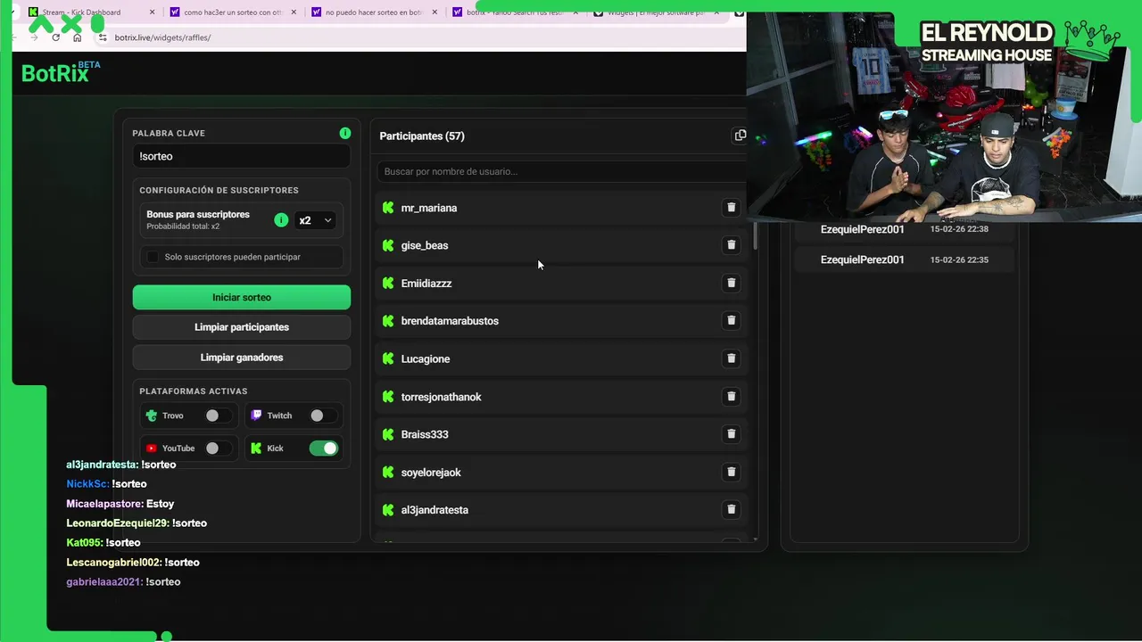Click the green info icon beside Palabra Clave

345,133
